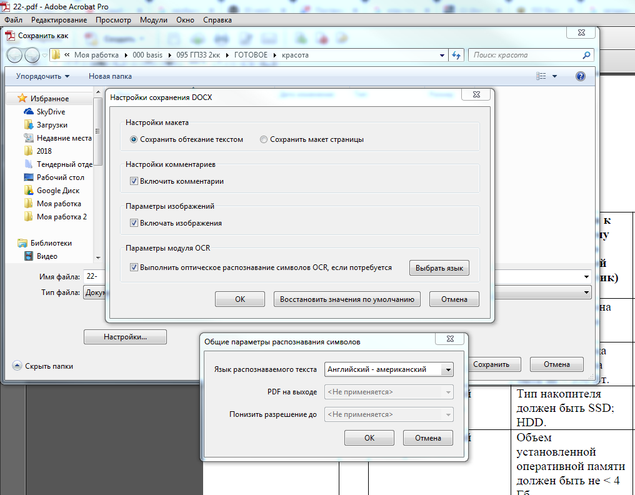Click the back navigation arrow

click(14, 55)
